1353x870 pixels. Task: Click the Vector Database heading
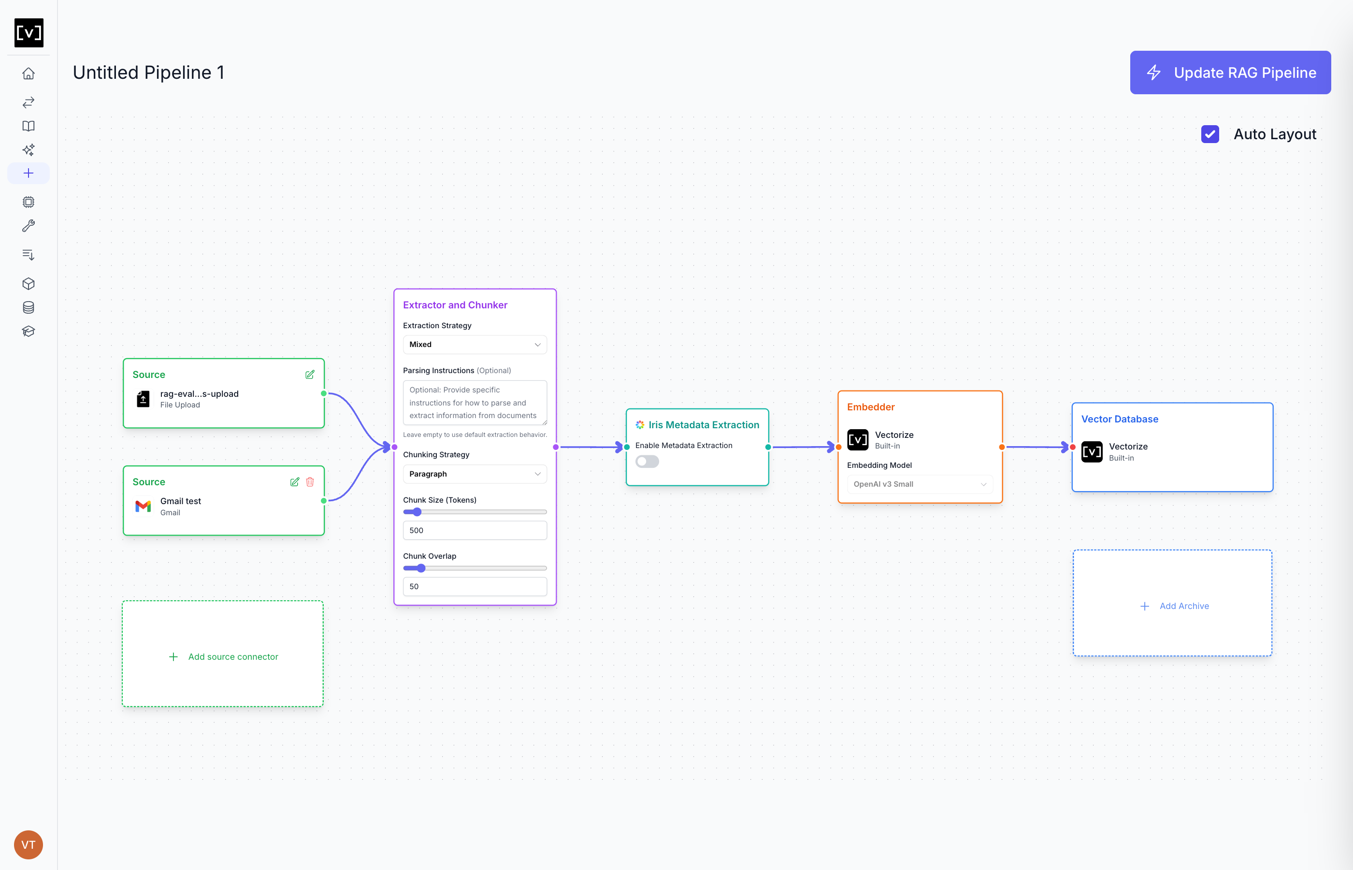tap(1119, 419)
